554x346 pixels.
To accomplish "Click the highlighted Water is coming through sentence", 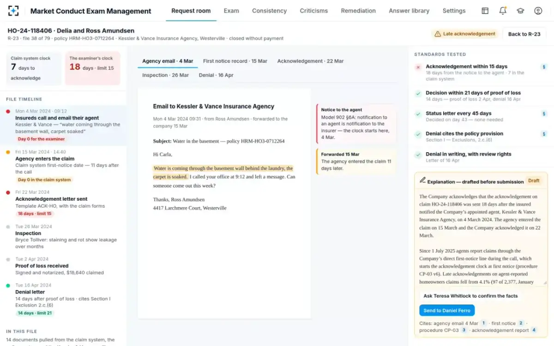I will (x=223, y=172).
